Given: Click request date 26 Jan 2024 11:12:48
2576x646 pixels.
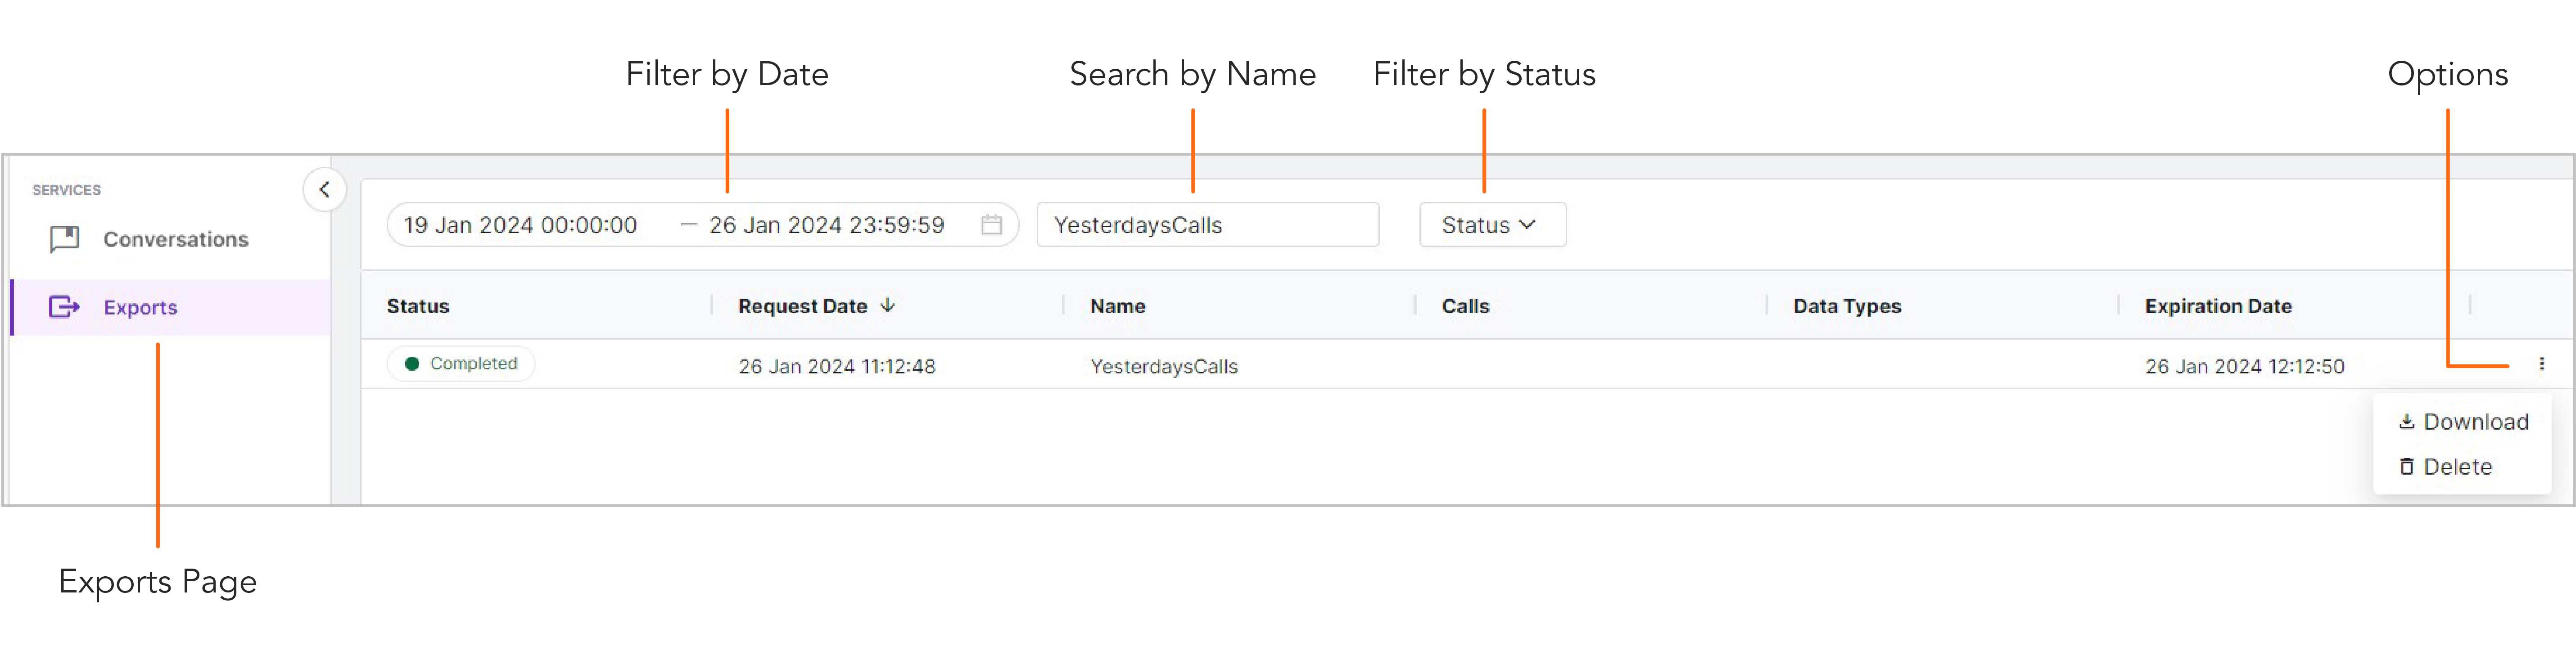Looking at the screenshot, I should 837,366.
